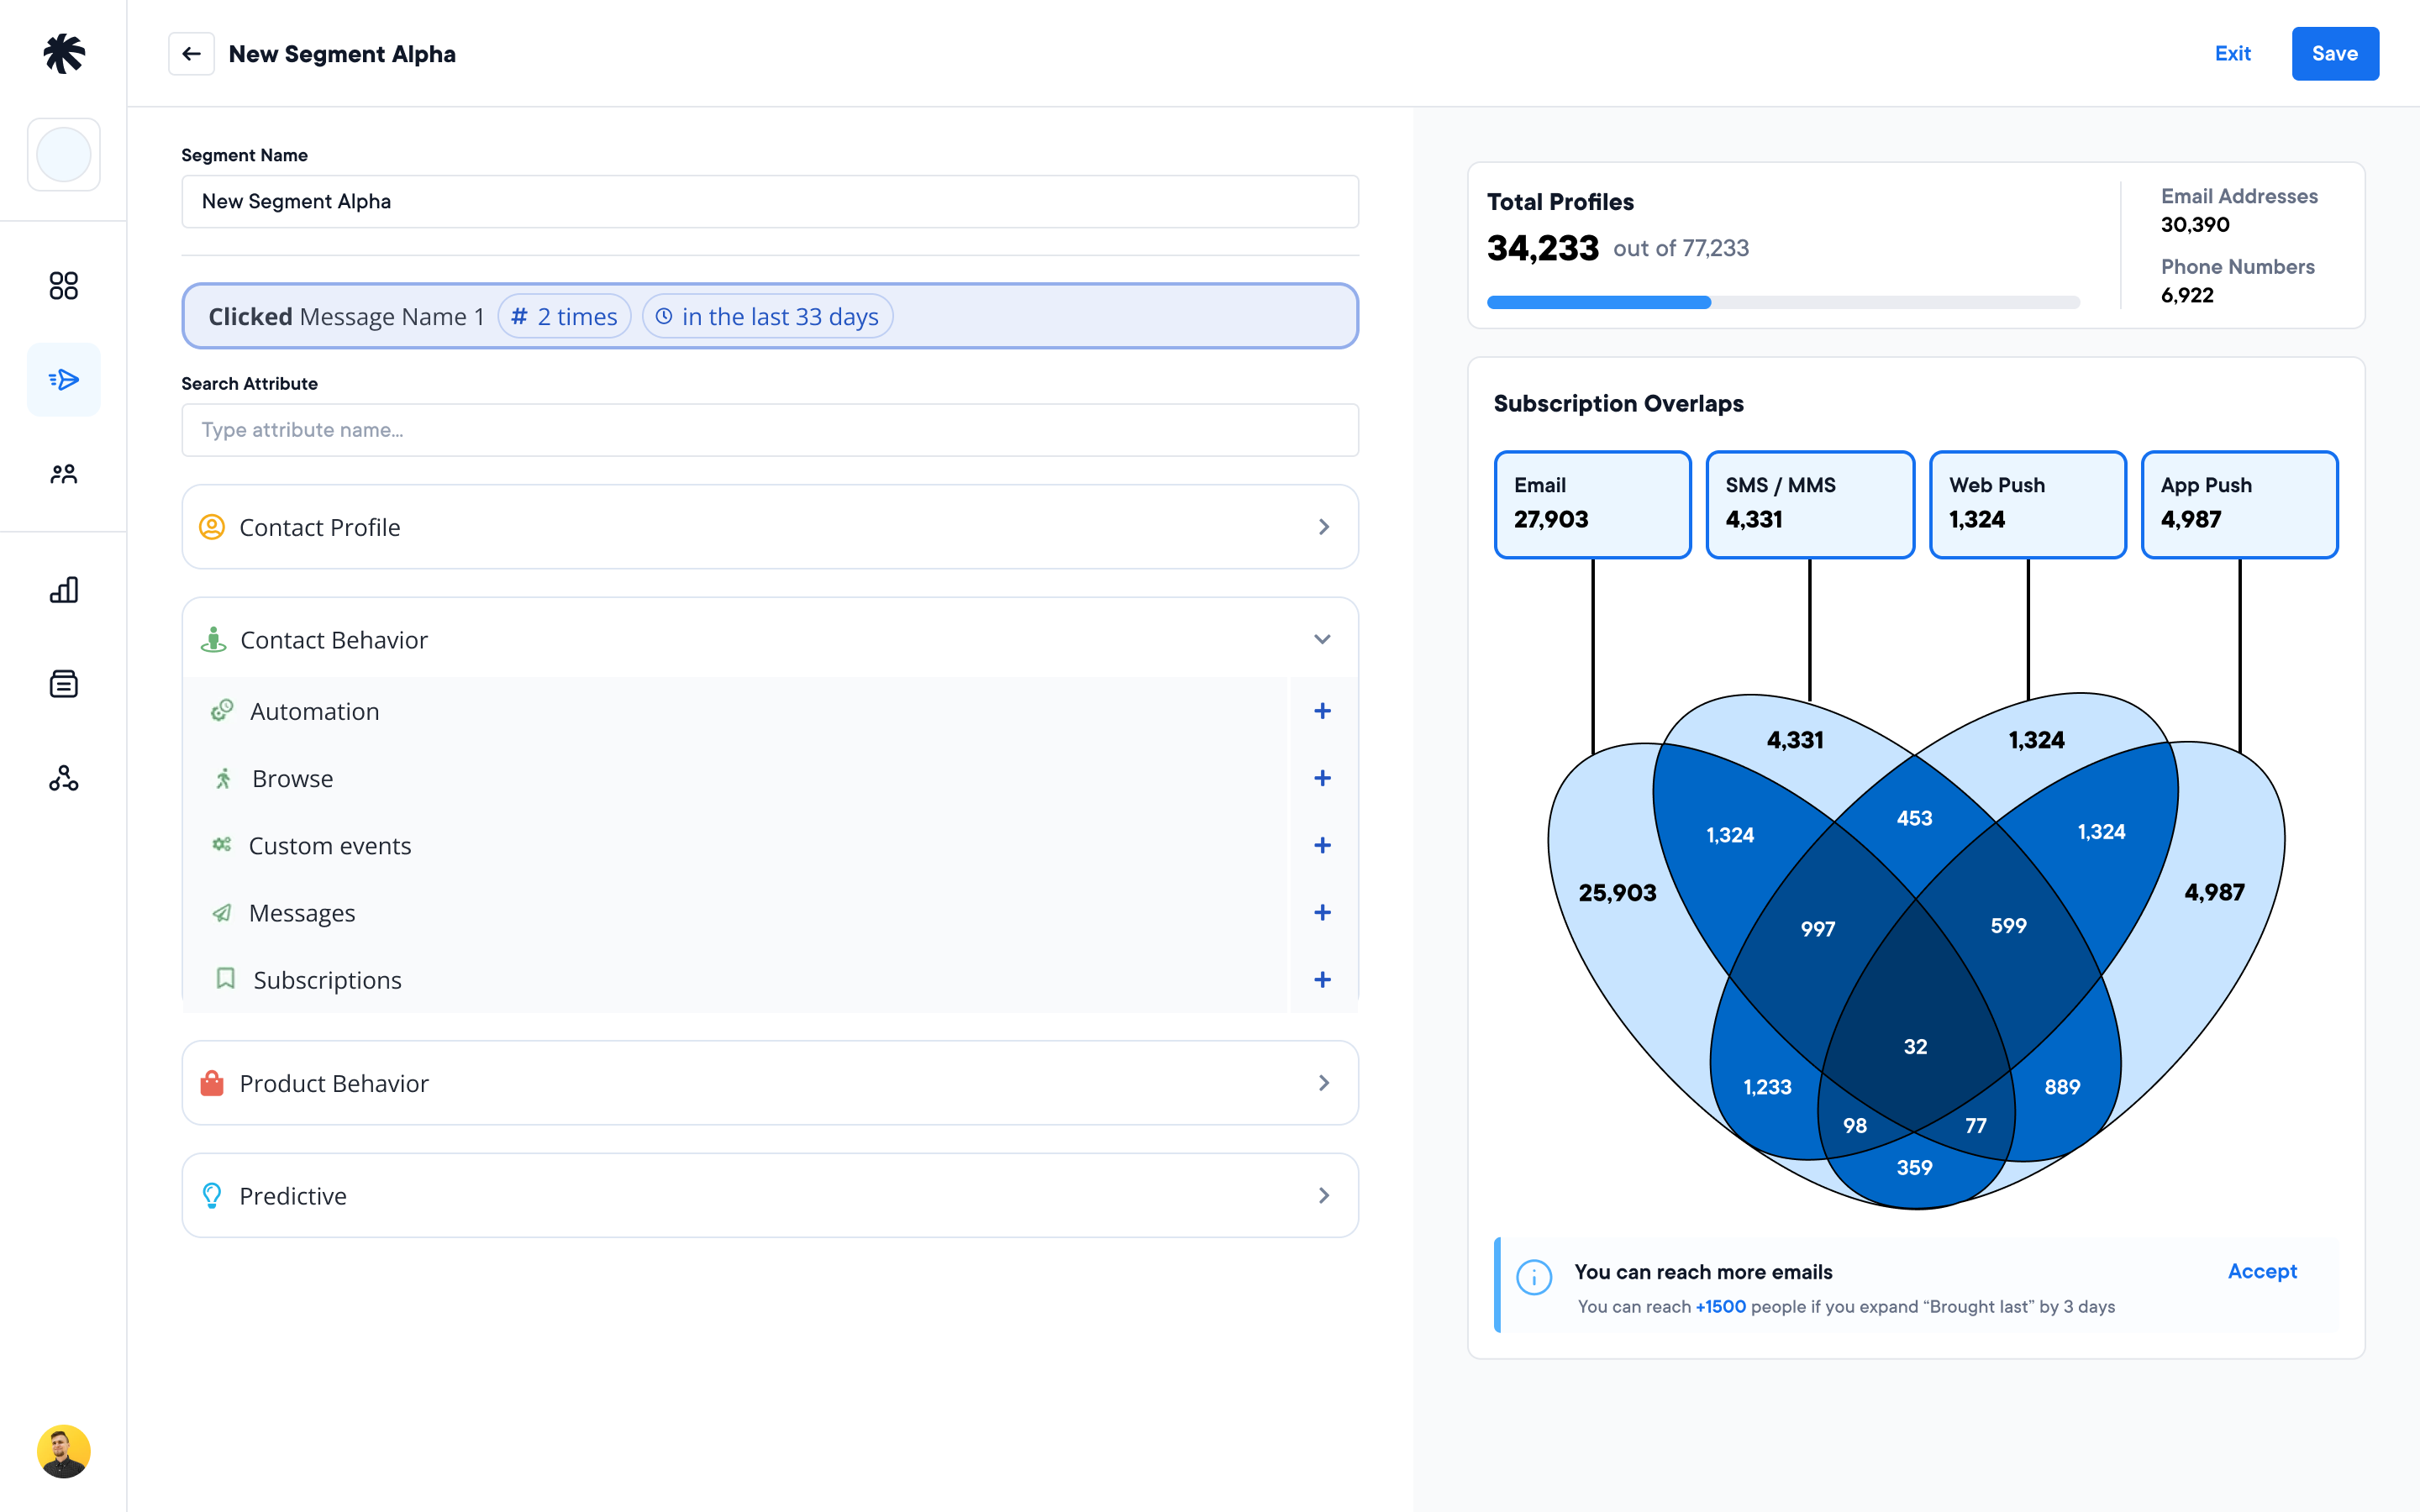The image size is (2420, 1512).
Task: Click the Custom events icon
Action: pos(222,844)
